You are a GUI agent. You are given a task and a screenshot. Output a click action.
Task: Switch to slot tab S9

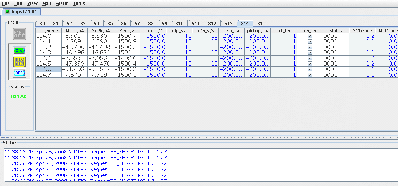[164, 23]
